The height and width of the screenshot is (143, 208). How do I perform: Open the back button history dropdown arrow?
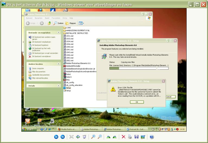pyautogui.click(x=37, y=23)
